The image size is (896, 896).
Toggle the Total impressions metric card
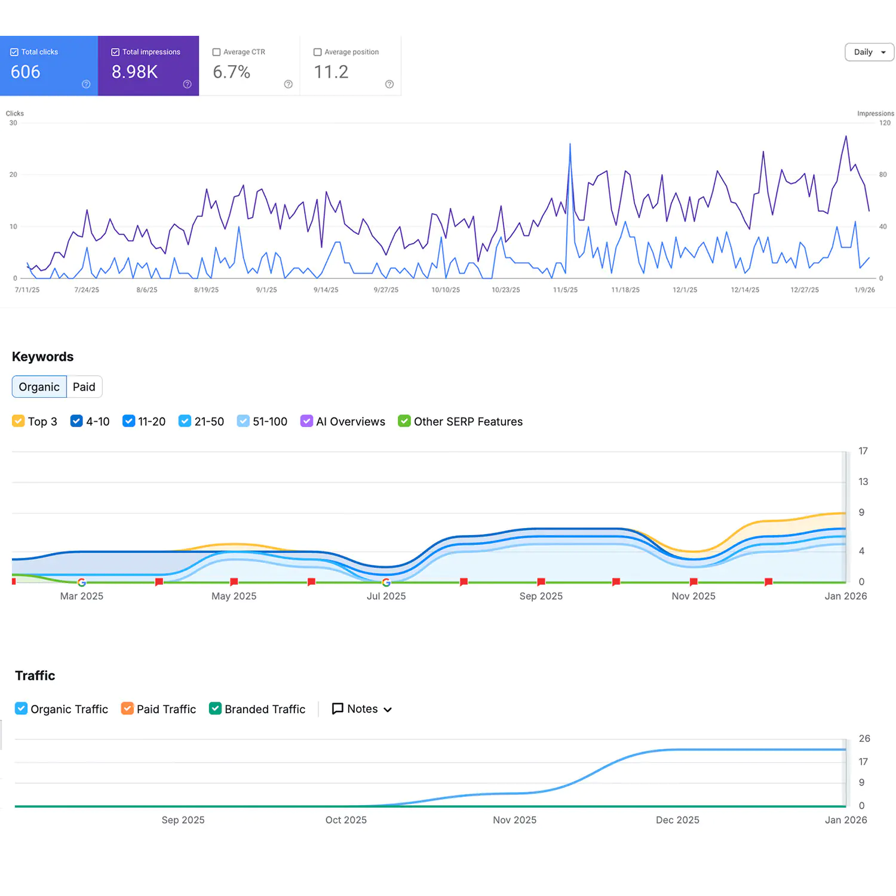148,66
